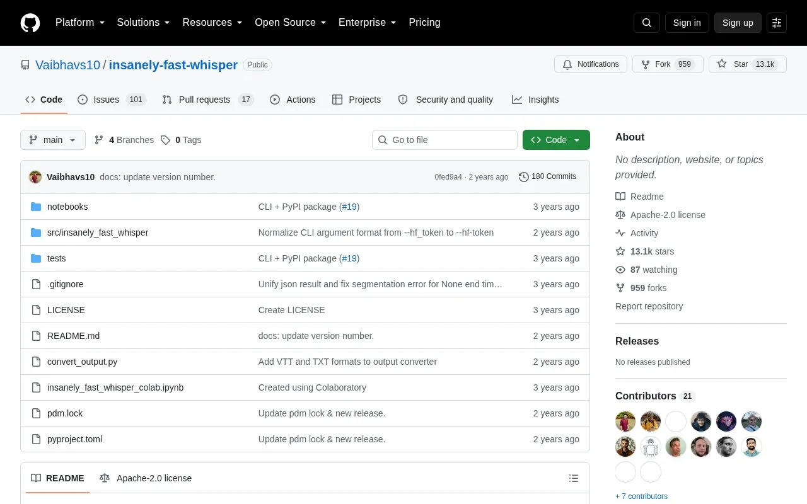Click the bell Notifications button
This screenshot has width=807, height=504.
(x=591, y=64)
